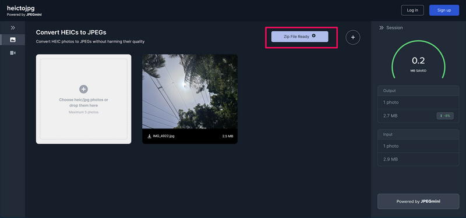Click the IMG_4922.jpg photo thumbnail

(x=190, y=91)
